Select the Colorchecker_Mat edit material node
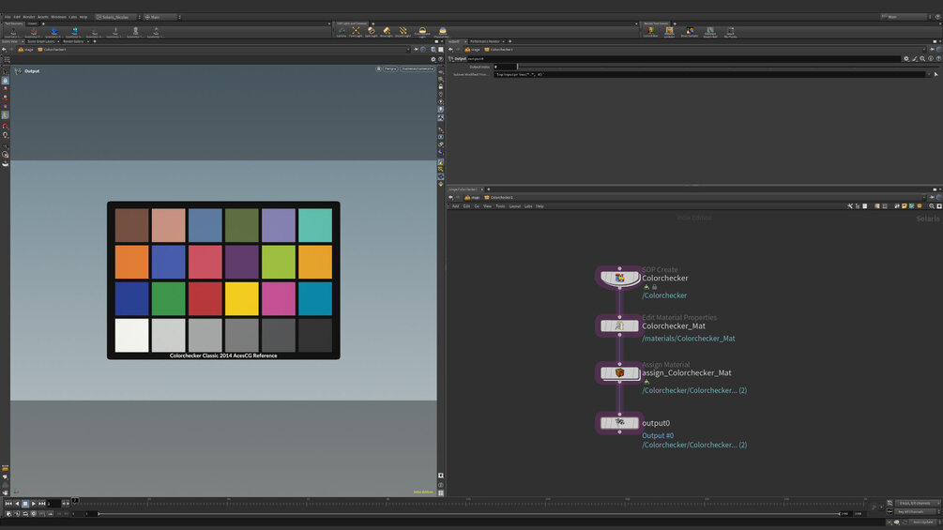This screenshot has width=943, height=530. coord(619,326)
